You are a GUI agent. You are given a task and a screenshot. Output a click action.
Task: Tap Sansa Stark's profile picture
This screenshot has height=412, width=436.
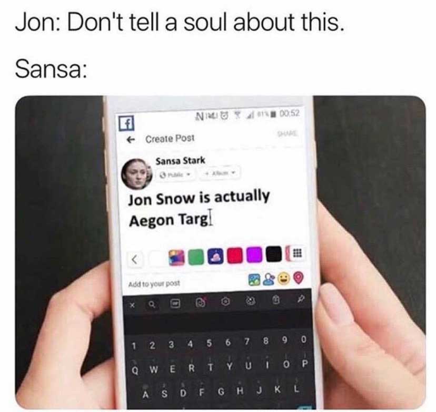[x=136, y=174]
